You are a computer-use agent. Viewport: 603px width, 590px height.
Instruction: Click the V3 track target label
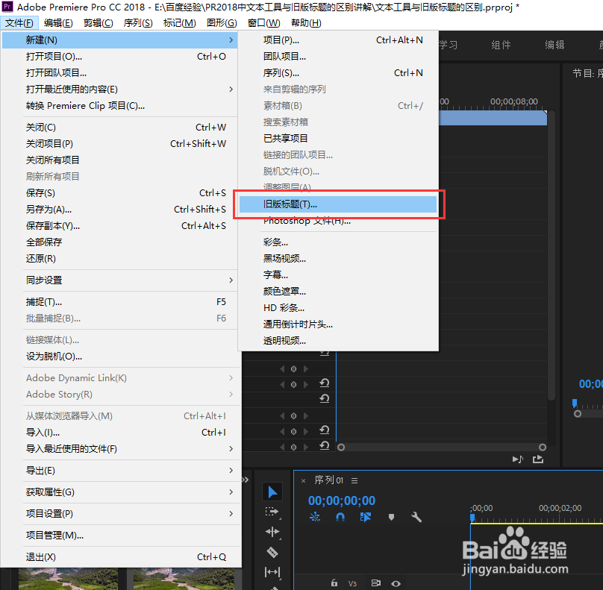[x=352, y=583]
